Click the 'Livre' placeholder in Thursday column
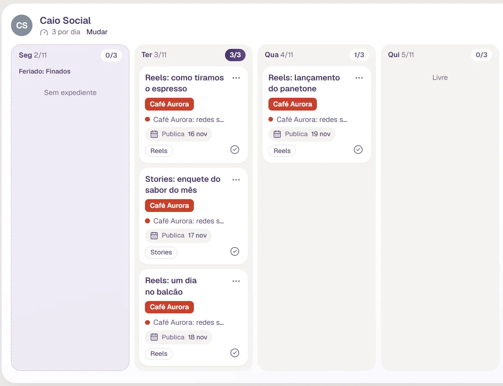This screenshot has height=386, width=503. coord(440,78)
